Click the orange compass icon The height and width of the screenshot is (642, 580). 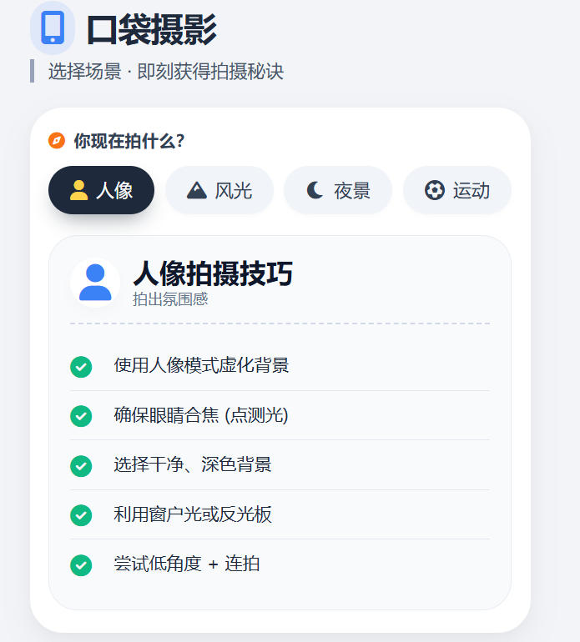pos(57,141)
